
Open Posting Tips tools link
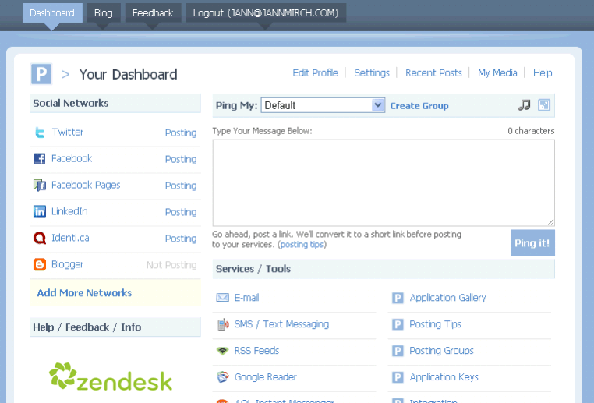(435, 324)
